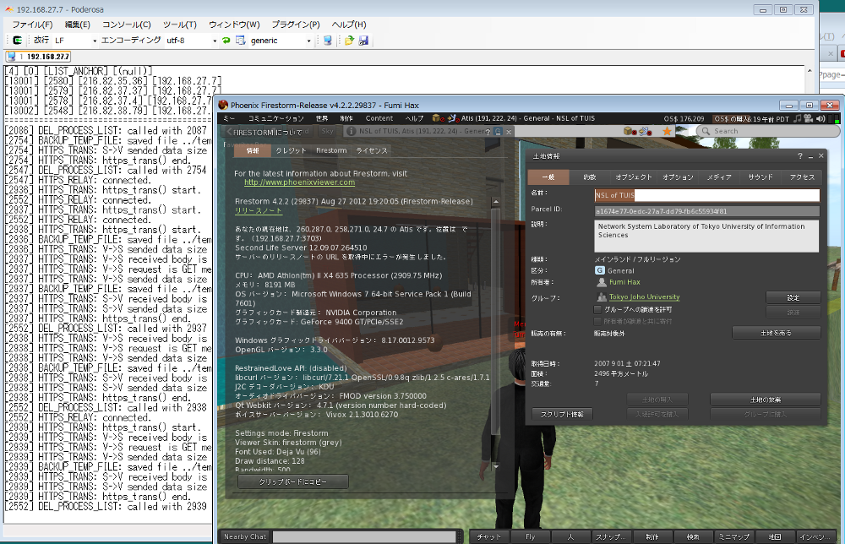Image resolution: width=845 pixels, height=544 pixels.
Task: Click the orange favorite star in Firestorm location bar
Action: pos(668,131)
